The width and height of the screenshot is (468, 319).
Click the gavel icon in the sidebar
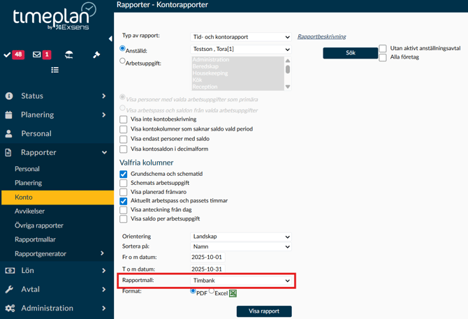(x=96, y=54)
